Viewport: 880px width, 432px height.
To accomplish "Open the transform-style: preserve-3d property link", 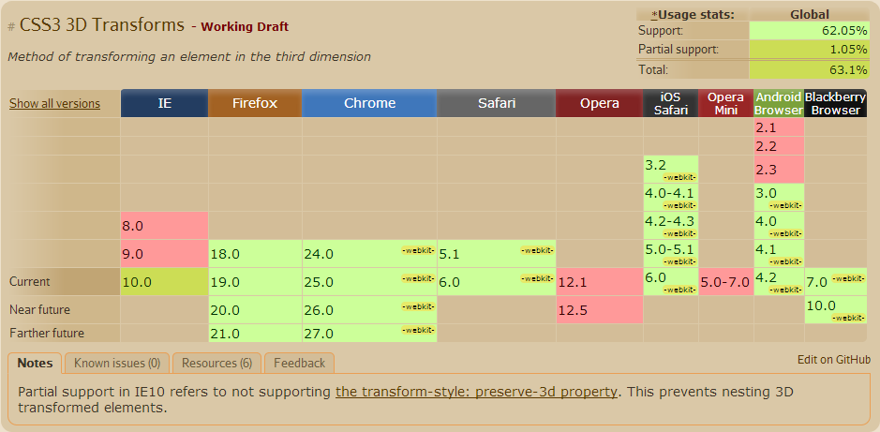I will [x=476, y=391].
